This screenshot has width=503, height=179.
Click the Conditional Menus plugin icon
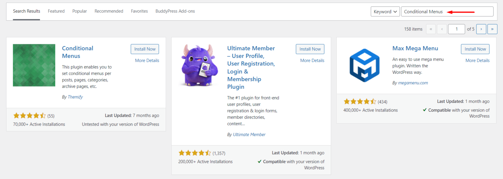(34, 65)
